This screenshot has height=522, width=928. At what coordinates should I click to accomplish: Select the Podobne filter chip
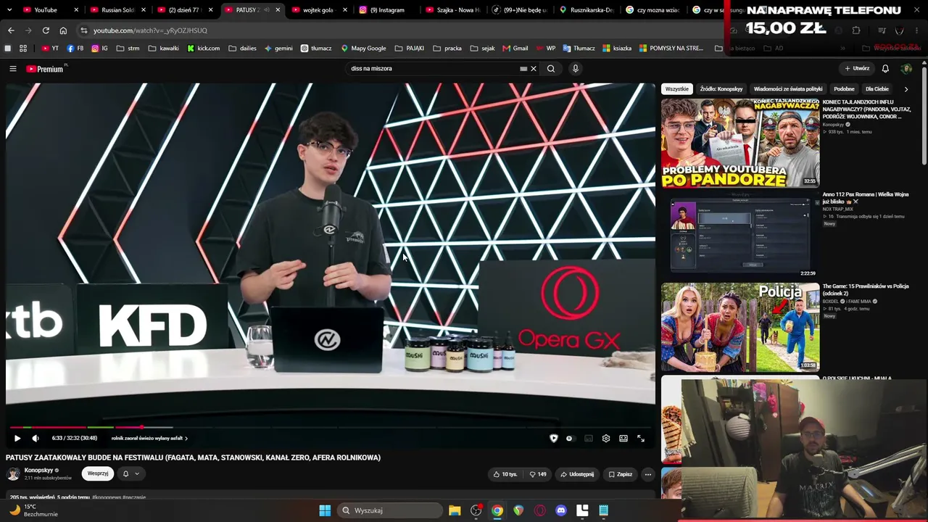(844, 89)
